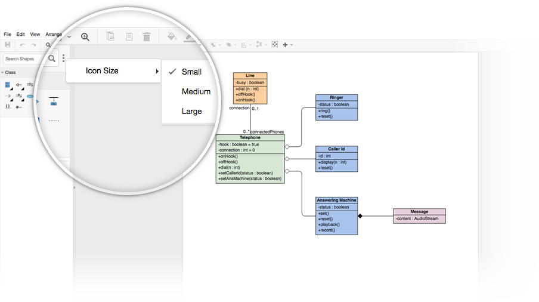Click the '-busy : boolean' attribute text
539x302 pixels.
[250, 82]
